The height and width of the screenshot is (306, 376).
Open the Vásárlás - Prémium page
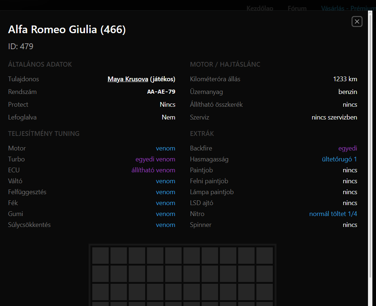(x=348, y=8)
